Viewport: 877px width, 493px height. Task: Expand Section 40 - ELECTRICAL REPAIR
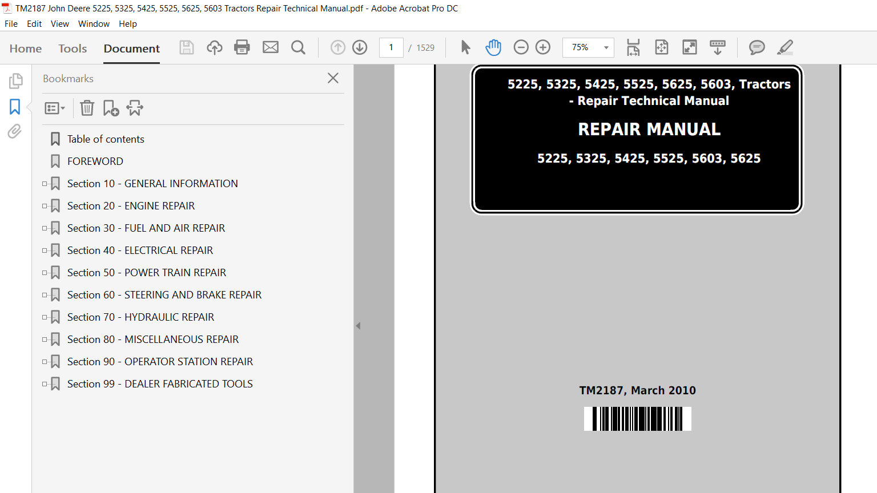pyautogui.click(x=45, y=250)
